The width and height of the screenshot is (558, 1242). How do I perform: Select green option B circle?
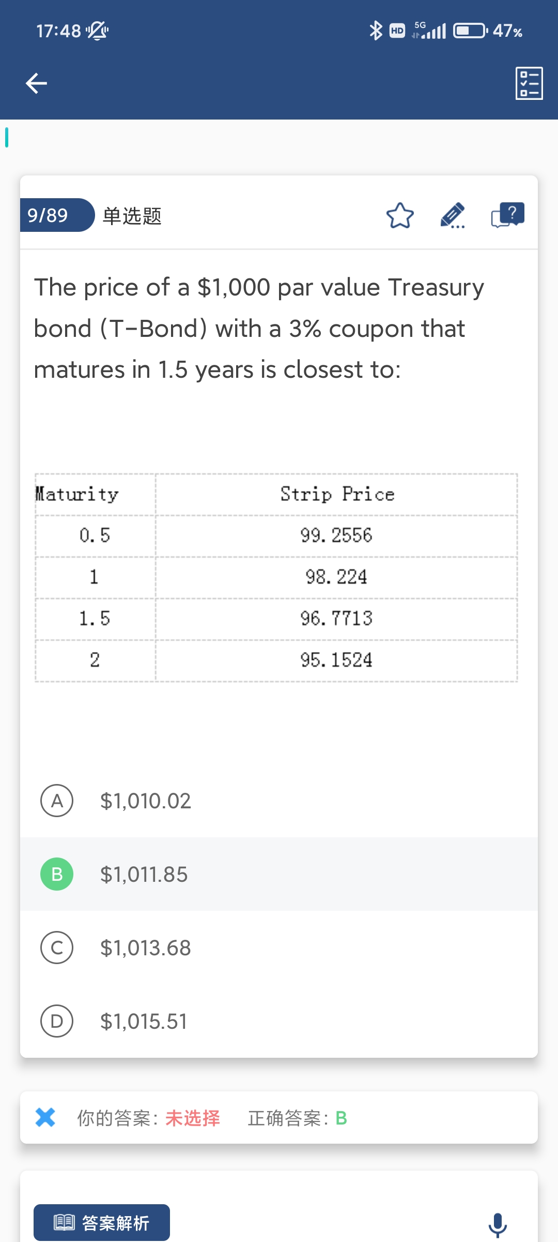(x=57, y=874)
